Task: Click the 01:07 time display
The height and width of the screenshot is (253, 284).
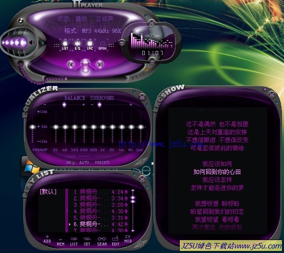Action: (152, 53)
